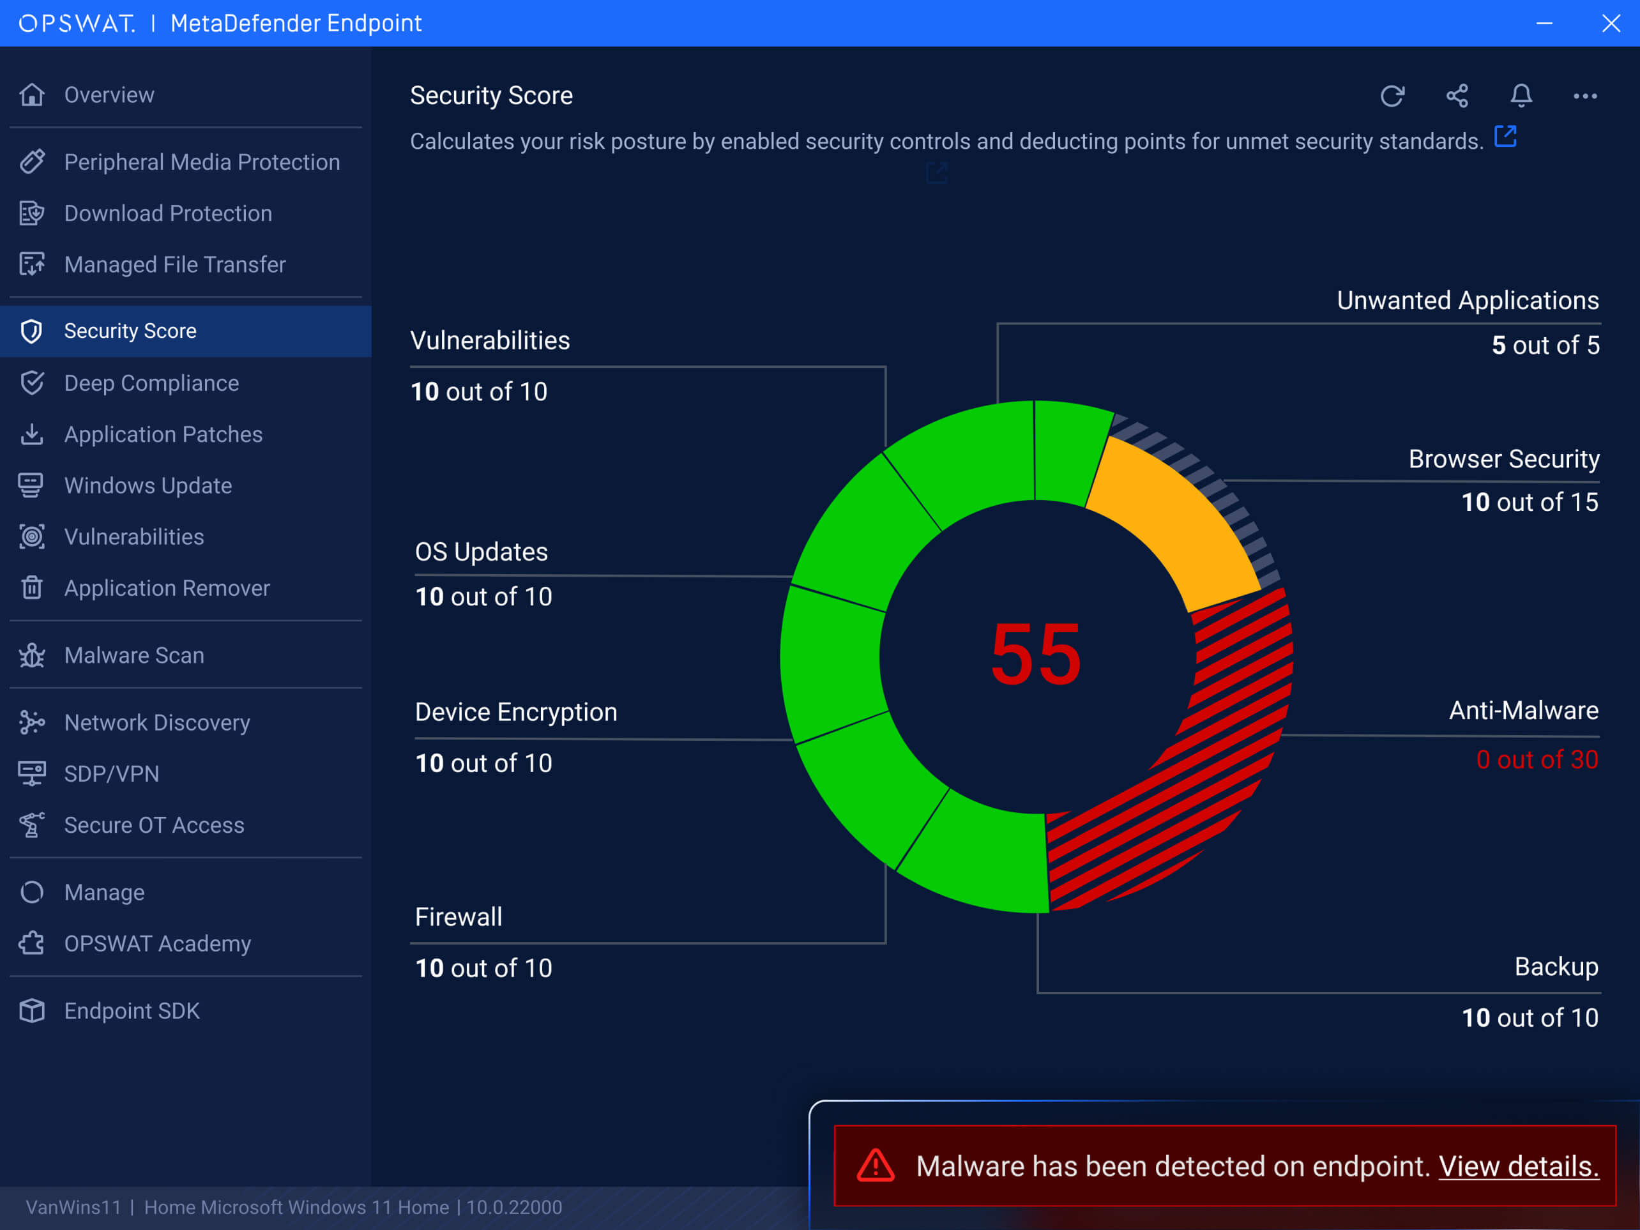Click the Anti-Malware 0 out of 30 label
1640x1230 pixels.
[x=1536, y=759]
